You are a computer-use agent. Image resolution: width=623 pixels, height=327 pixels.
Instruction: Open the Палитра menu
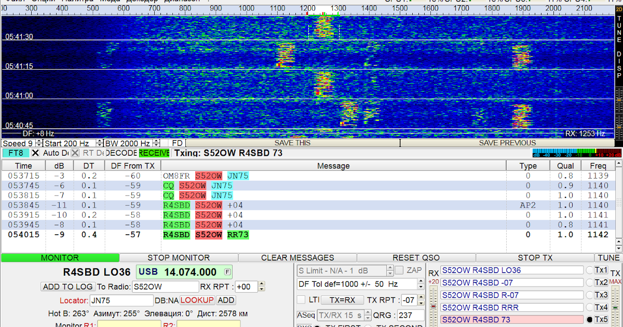point(73,2)
